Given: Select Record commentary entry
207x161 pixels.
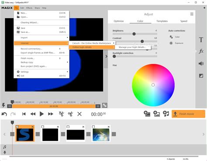Looking at the screenshot, I should (x=41, y=48).
